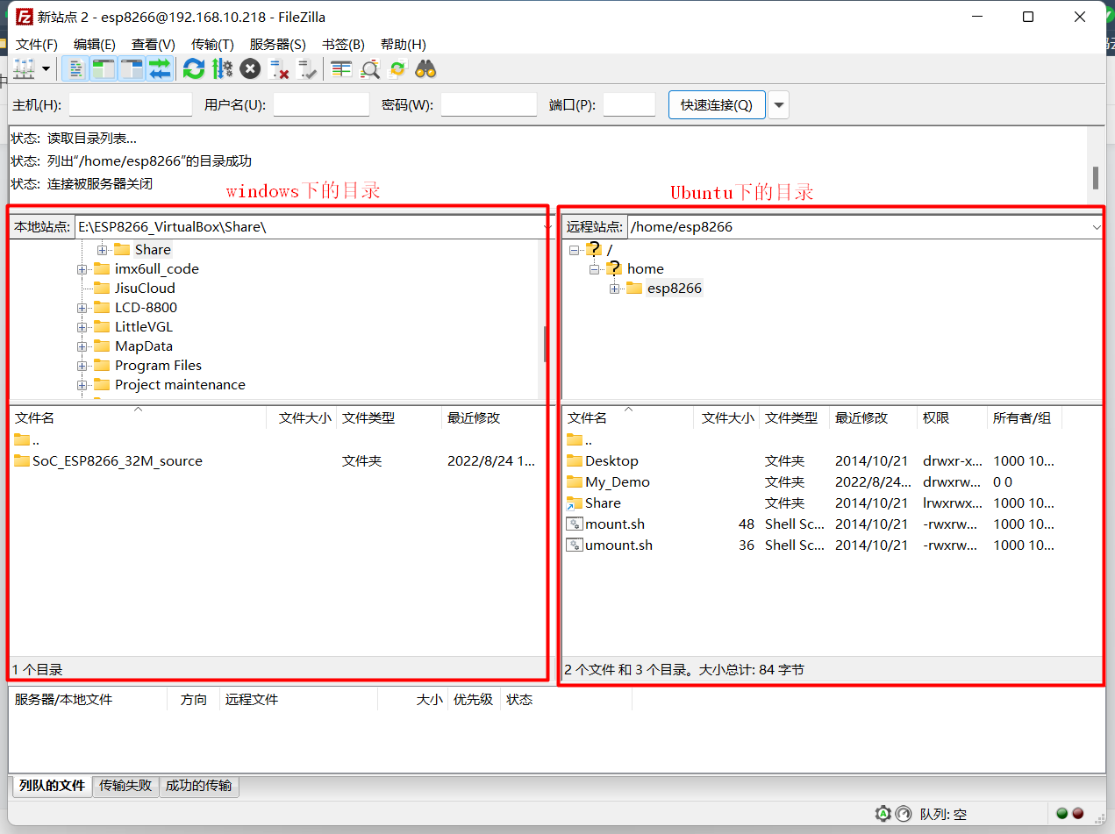The width and height of the screenshot is (1115, 834).
Task: Expand the Project maintenance folder node
Action: click(x=82, y=385)
